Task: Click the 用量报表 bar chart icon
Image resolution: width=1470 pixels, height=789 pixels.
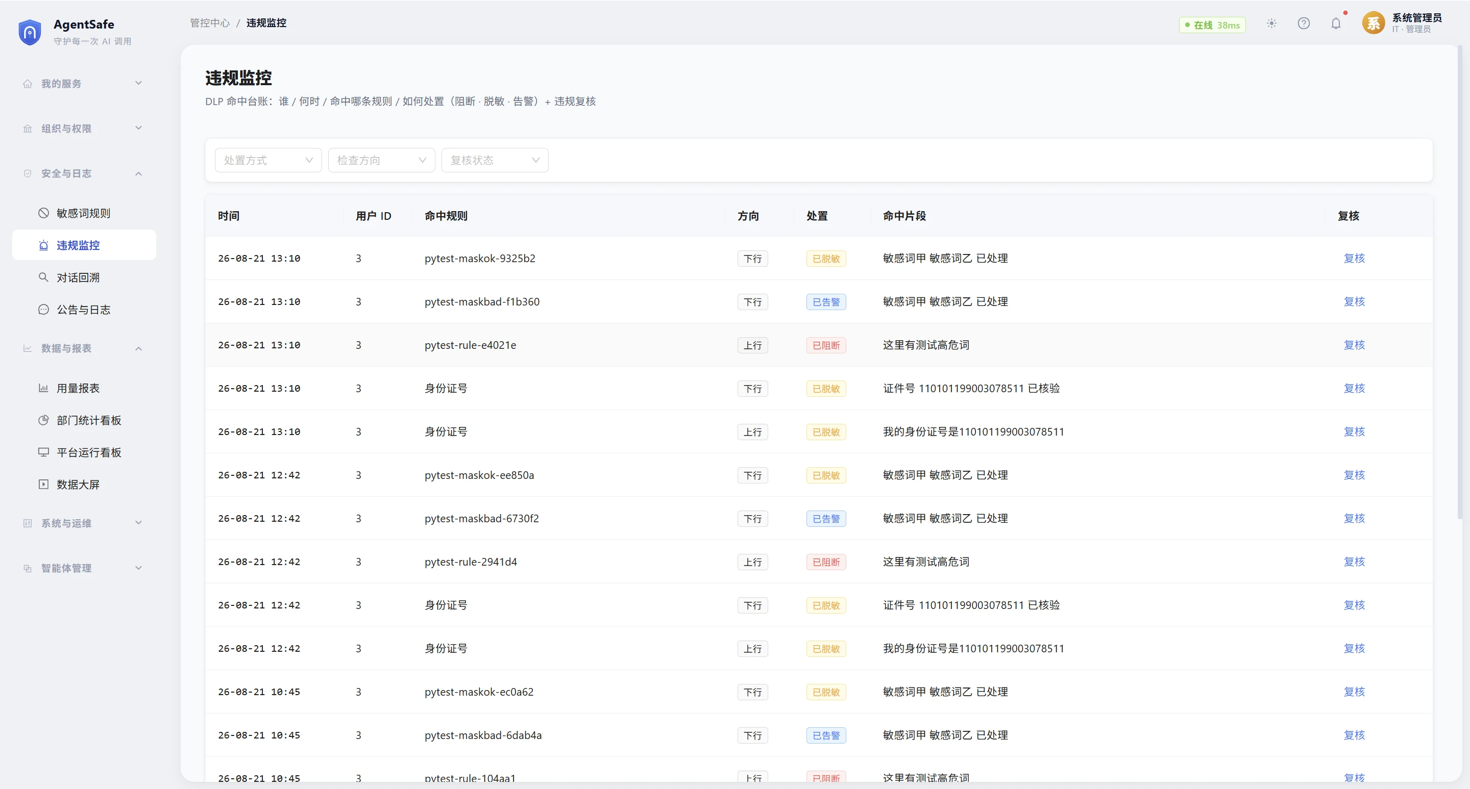Action: tap(43, 388)
